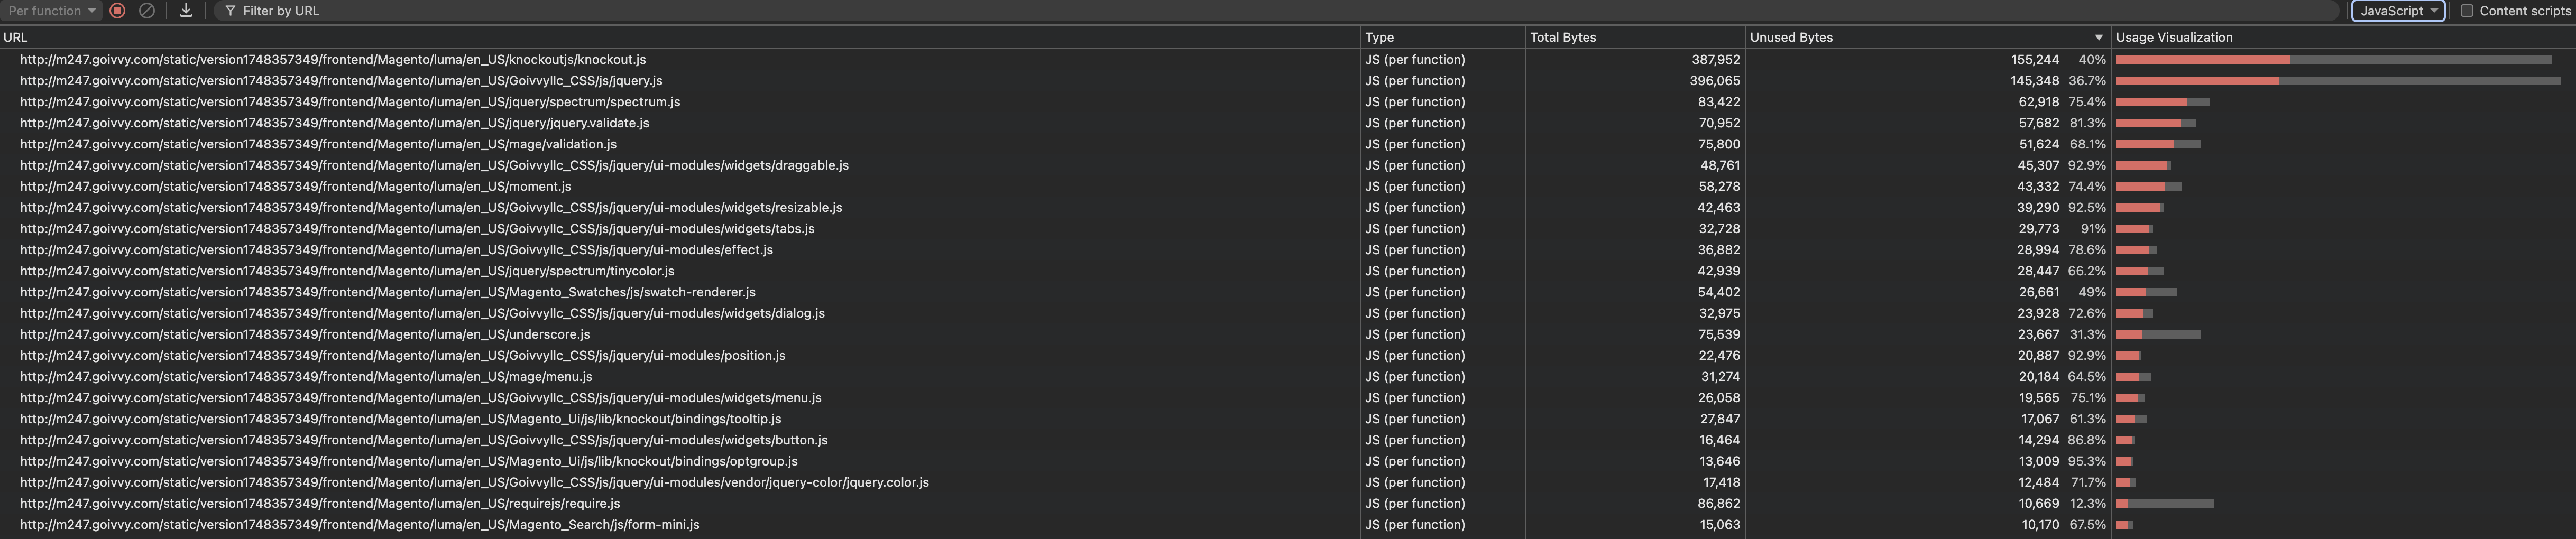Select the swatch-renderer.js entry
The height and width of the screenshot is (539, 2576).
387,293
